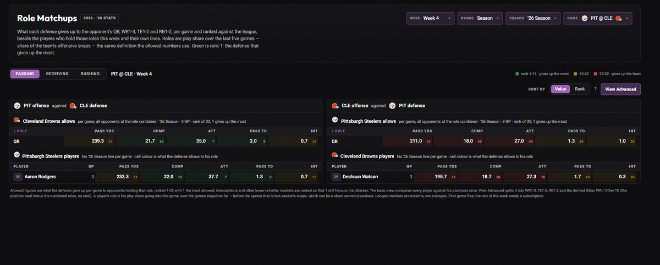
Task: Open the question mark help icon
Action: pos(595,89)
